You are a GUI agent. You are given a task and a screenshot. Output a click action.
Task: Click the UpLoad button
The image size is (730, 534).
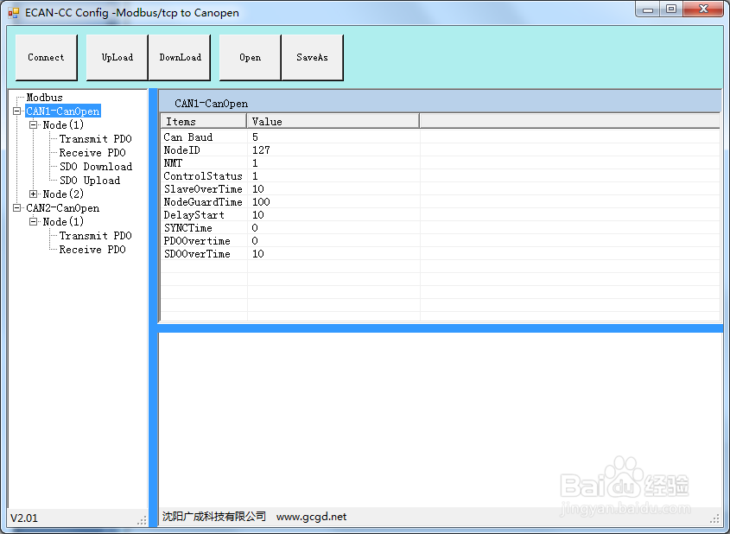click(117, 57)
